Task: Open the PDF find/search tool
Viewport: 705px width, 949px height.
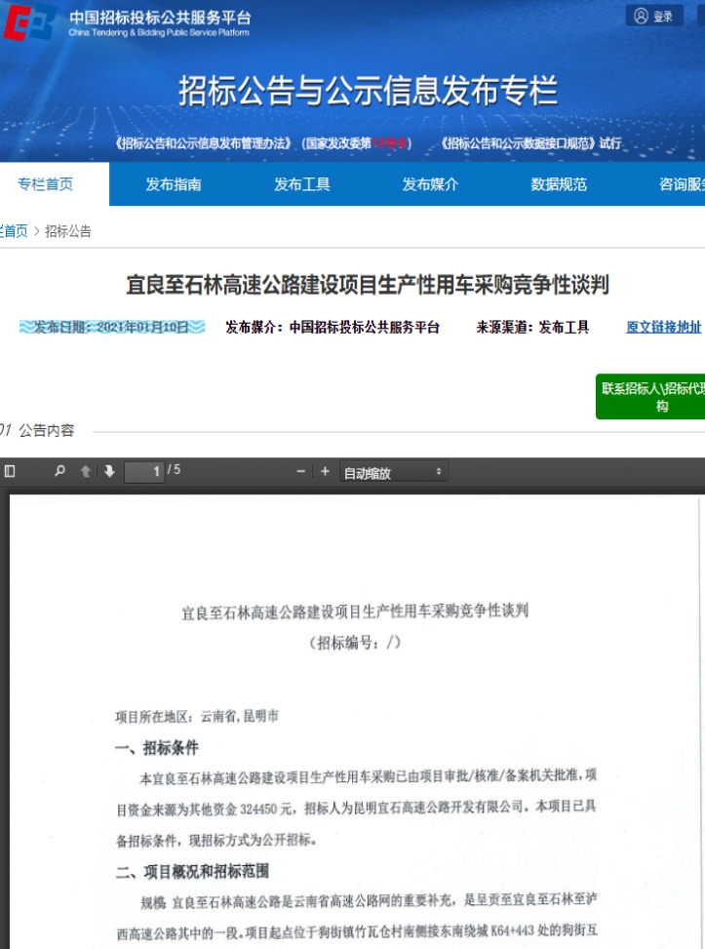Action: tap(59, 471)
